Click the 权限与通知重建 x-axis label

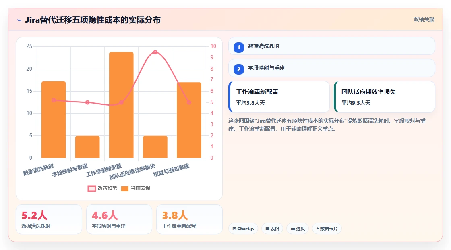click(x=172, y=170)
